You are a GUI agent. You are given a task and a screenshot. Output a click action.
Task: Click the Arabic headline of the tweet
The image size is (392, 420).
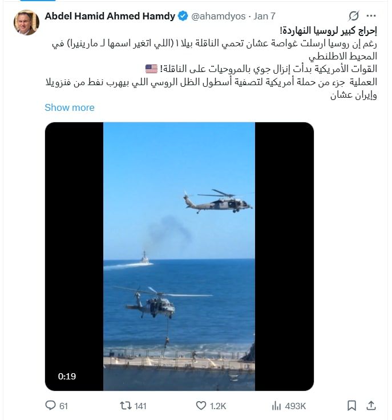[328, 30]
